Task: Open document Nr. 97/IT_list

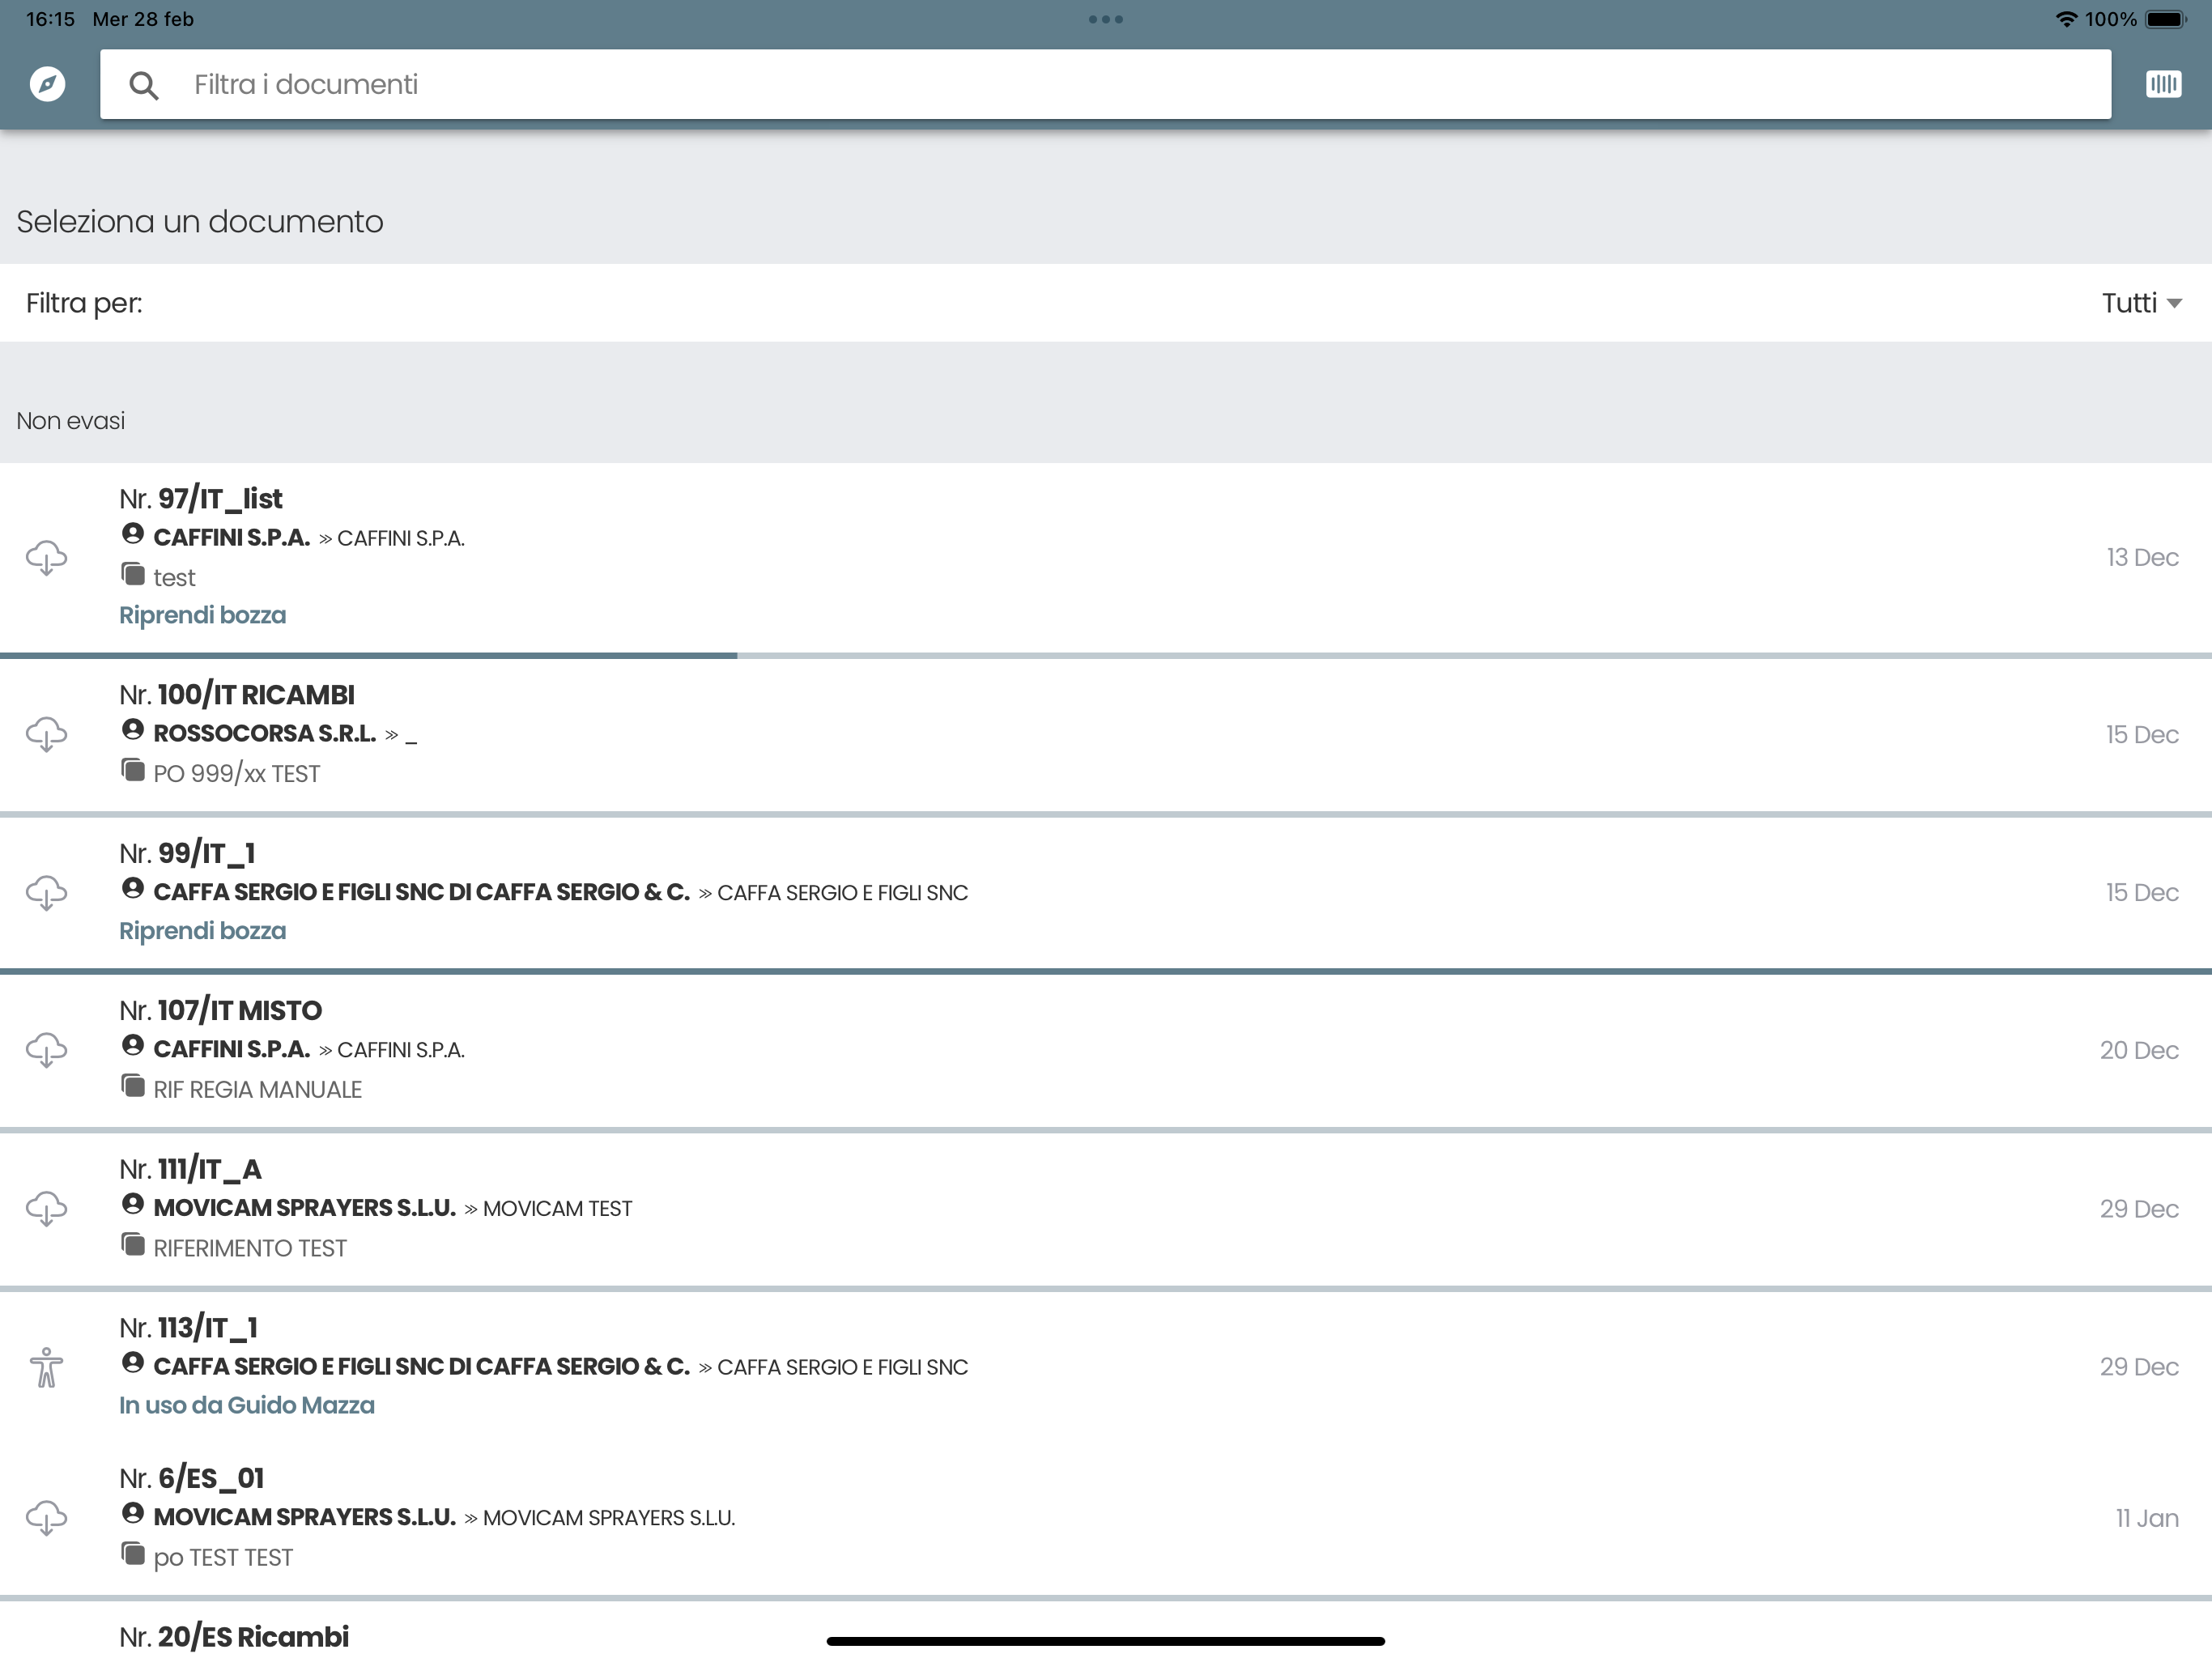Action: [1105, 557]
